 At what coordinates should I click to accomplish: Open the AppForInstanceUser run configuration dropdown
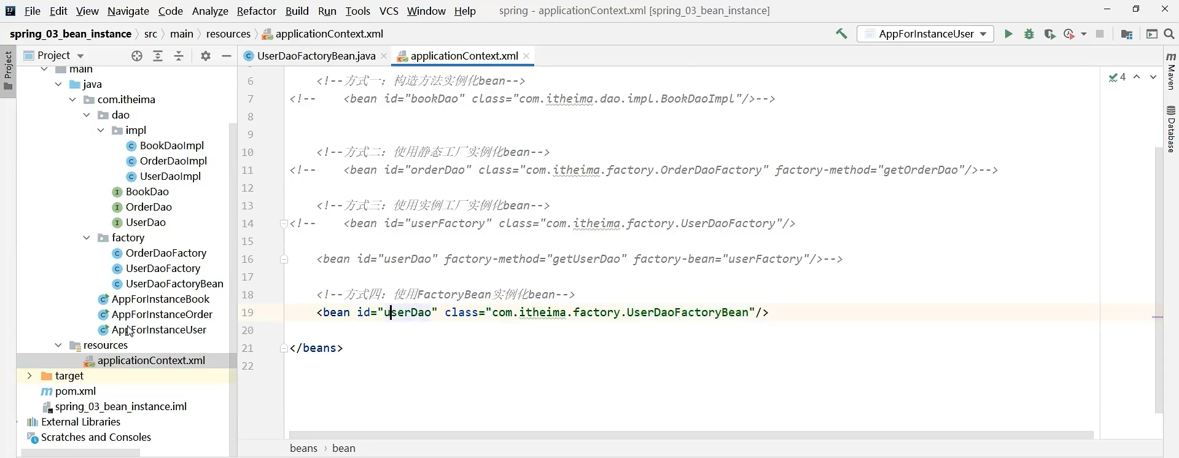point(925,34)
